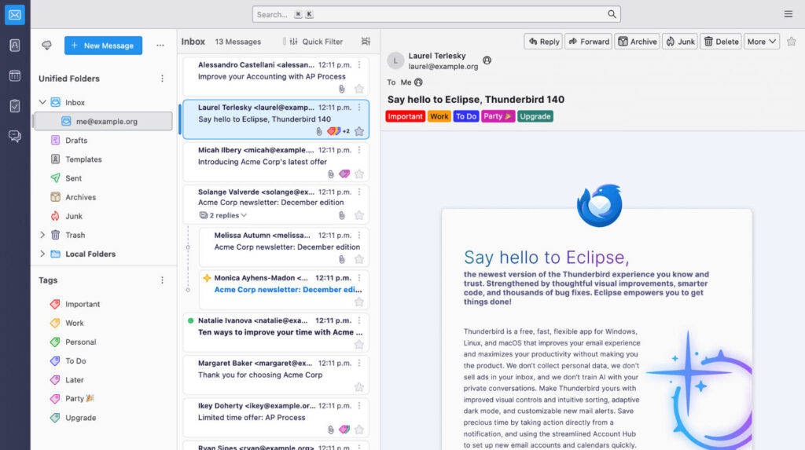This screenshot has width=805, height=450.
Task: Open the Tasks space
Action: (15, 106)
